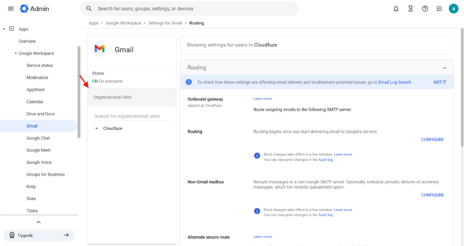Open Groups for Business in sidebar
Viewport: 464px width, 246px height.
(45, 175)
